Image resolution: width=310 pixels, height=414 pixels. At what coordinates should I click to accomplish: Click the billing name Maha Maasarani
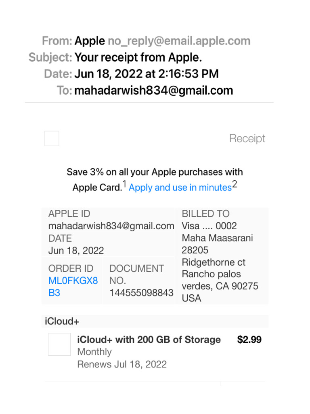click(217, 238)
